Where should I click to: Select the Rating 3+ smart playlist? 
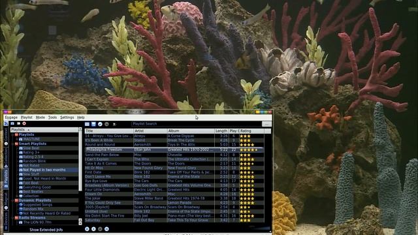[x=31, y=152]
